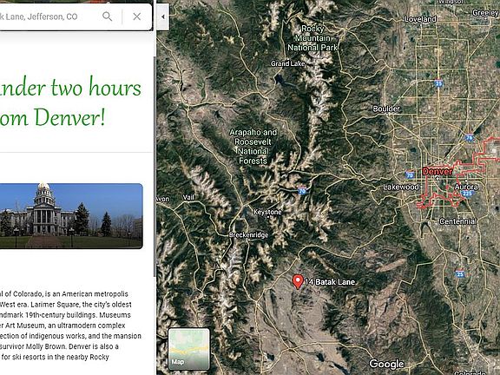Image resolution: width=500 pixels, height=375 pixels.
Task: Select the Breckenridge map label
Action: 249,235
